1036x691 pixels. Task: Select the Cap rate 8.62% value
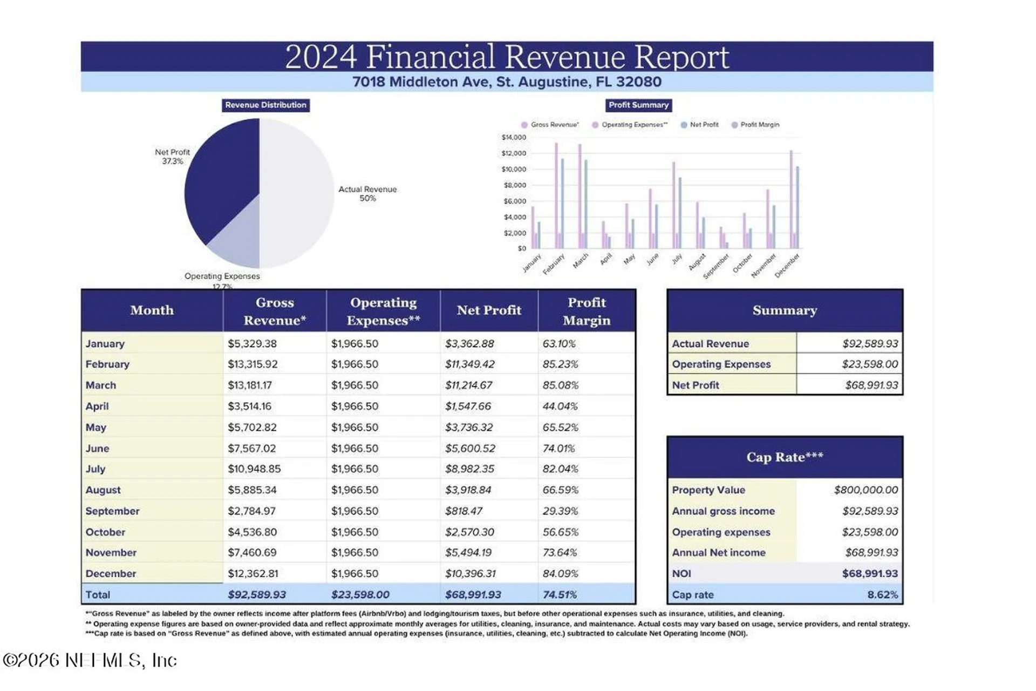(x=882, y=595)
